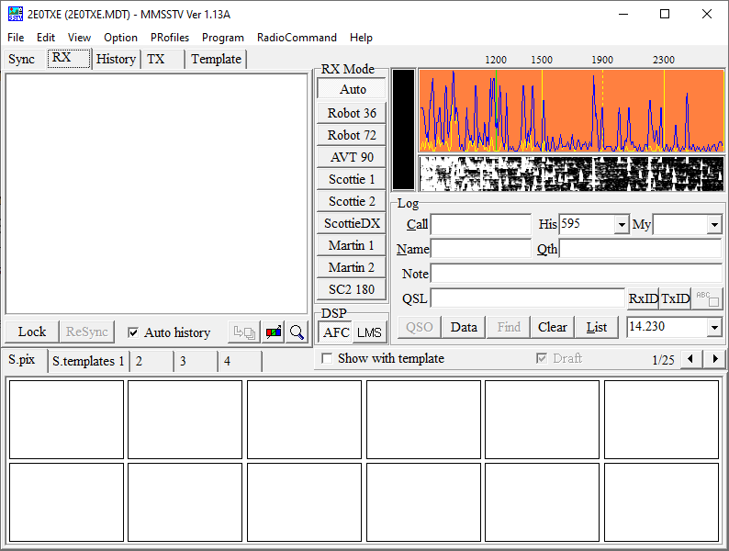Screen dimensions: 729x551
Task: Select Scottie 1 RX mode
Action: point(352,179)
